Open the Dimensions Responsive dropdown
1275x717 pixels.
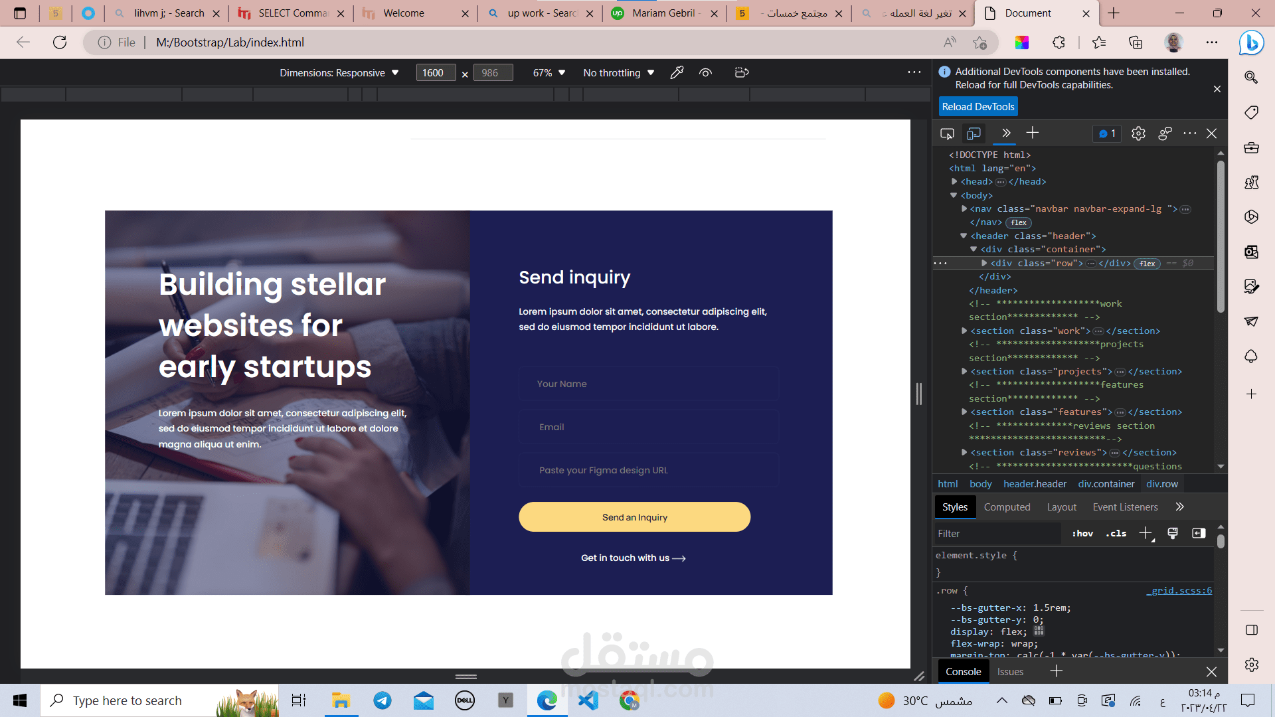point(339,72)
